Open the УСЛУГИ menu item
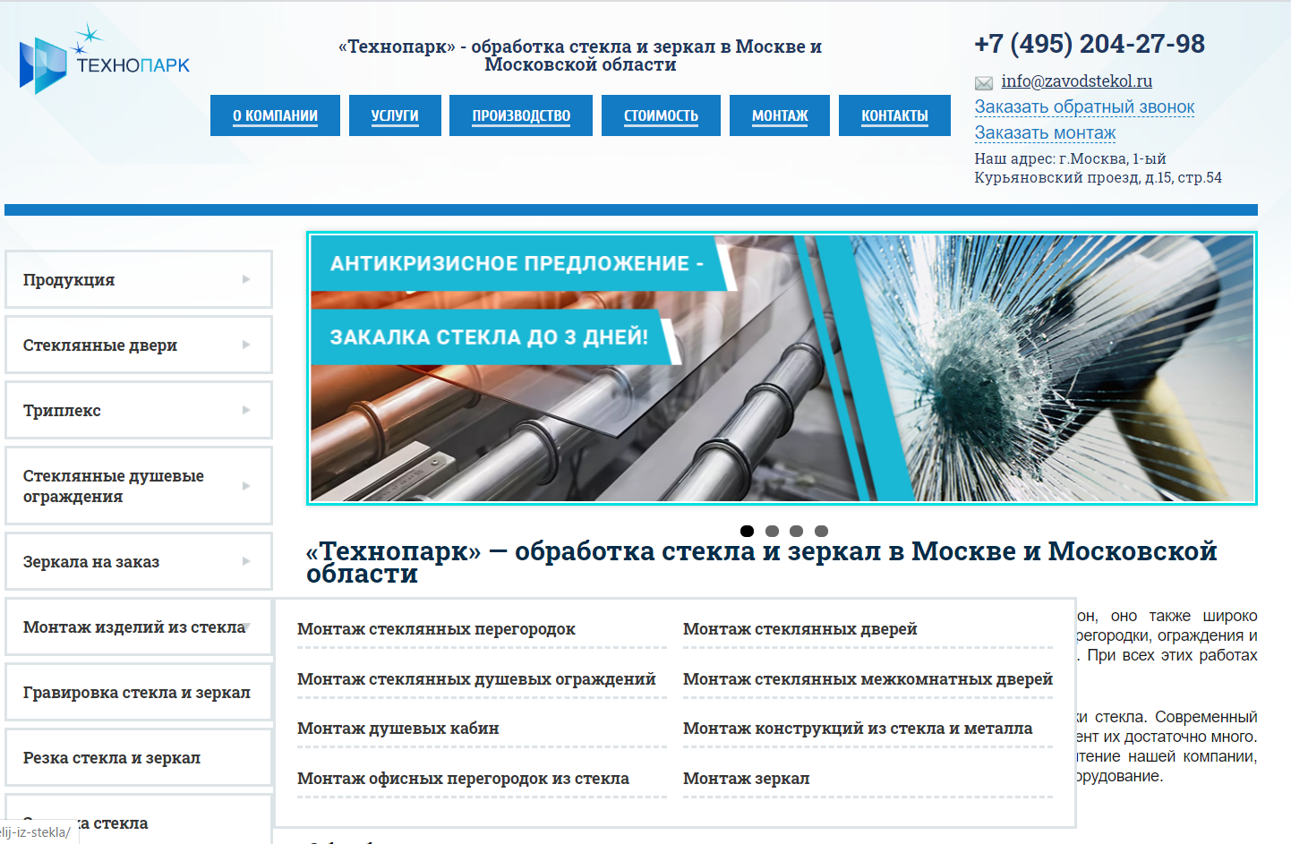This screenshot has height=844, width=1291. point(395,115)
